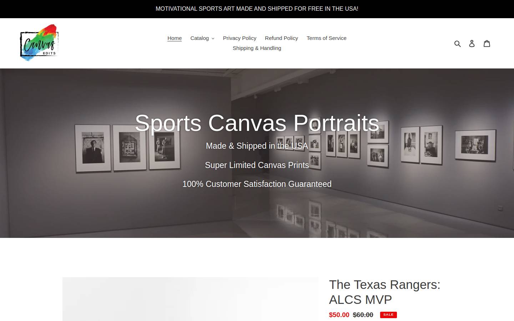514x321 pixels.
Task: Click the 'Made & Shipped in the USA' text
Action: [257, 146]
